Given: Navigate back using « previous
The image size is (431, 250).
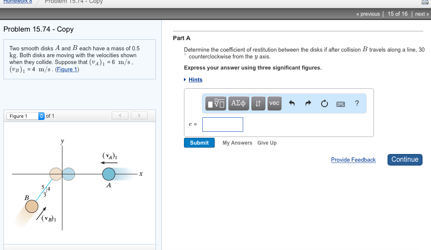Looking at the screenshot, I should pyautogui.click(x=368, y=14).
